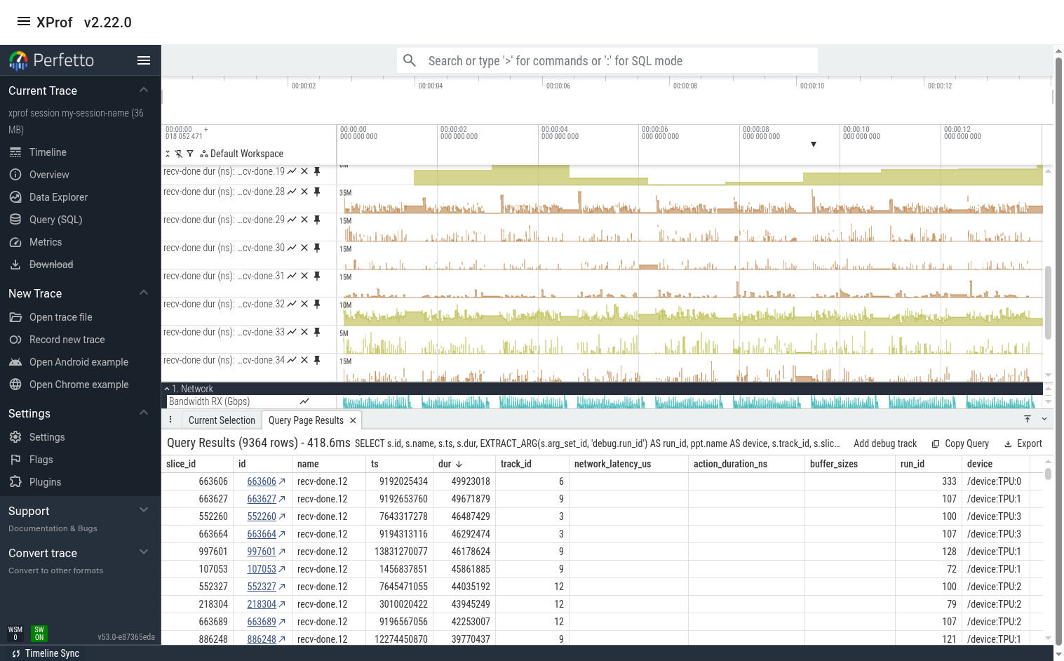Click the Add debug track button
This screenshot has width=1064, height=661.
[884, 443]
